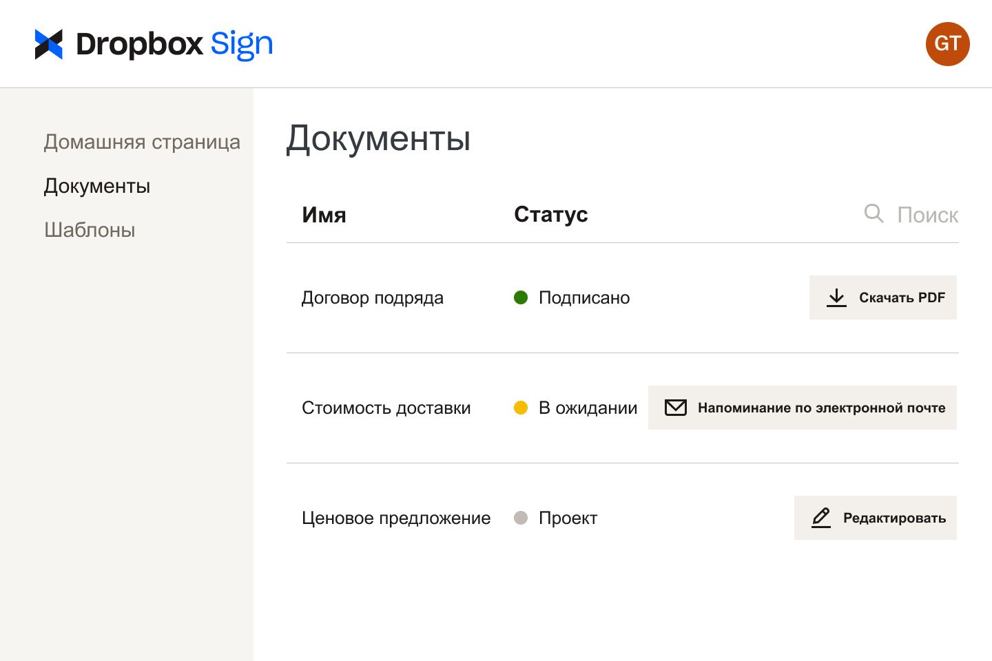
Task: Click the yellow status dot next to В ожидании
Action: (x=521, y=408)
